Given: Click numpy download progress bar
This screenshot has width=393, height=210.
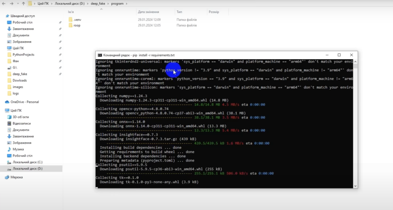Looking at the screenshot, I should [x=149, y=105].
